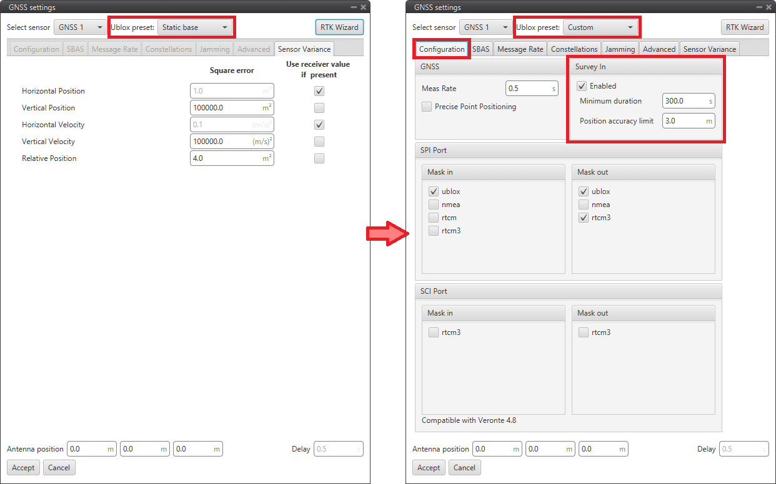Switch to Jamming tab in right window
This screenshot has height=484, width=776.
tap(620, 49)
